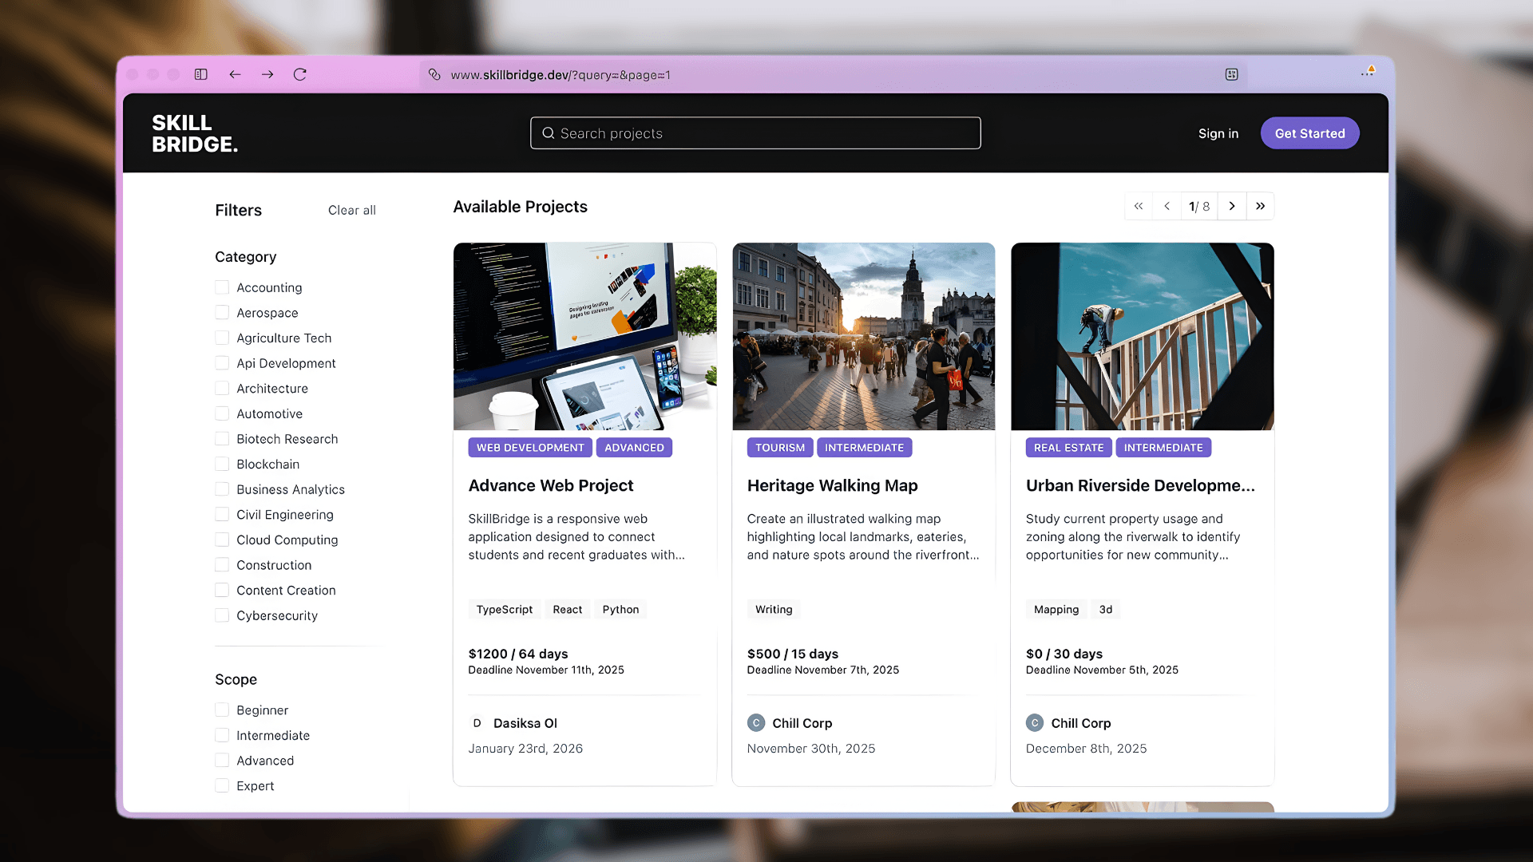Screen dimensions: 1533x862
Task: Click the Clear all filters link
Action: tap(351, 210)
